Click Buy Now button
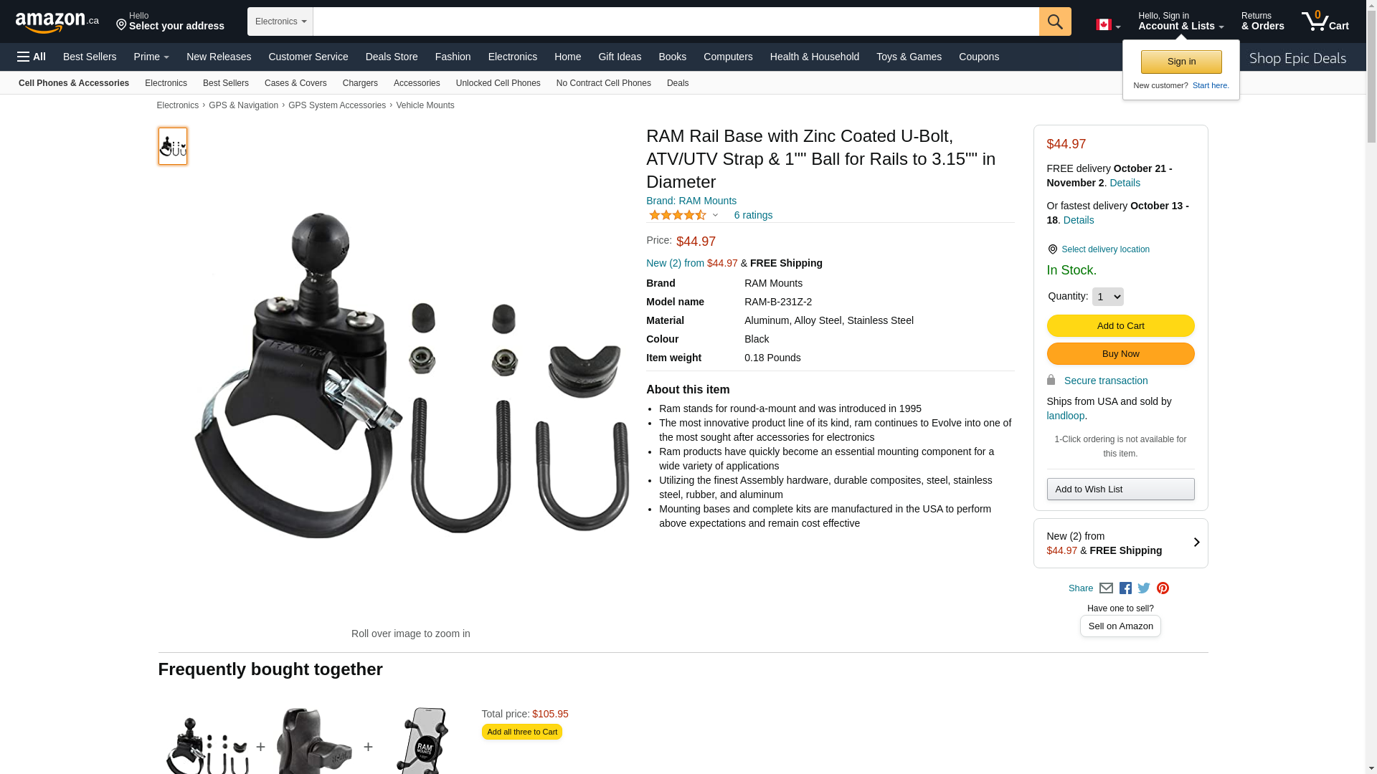The width and height of the screenshot is (1377, 774). [x=1120, y=354]
